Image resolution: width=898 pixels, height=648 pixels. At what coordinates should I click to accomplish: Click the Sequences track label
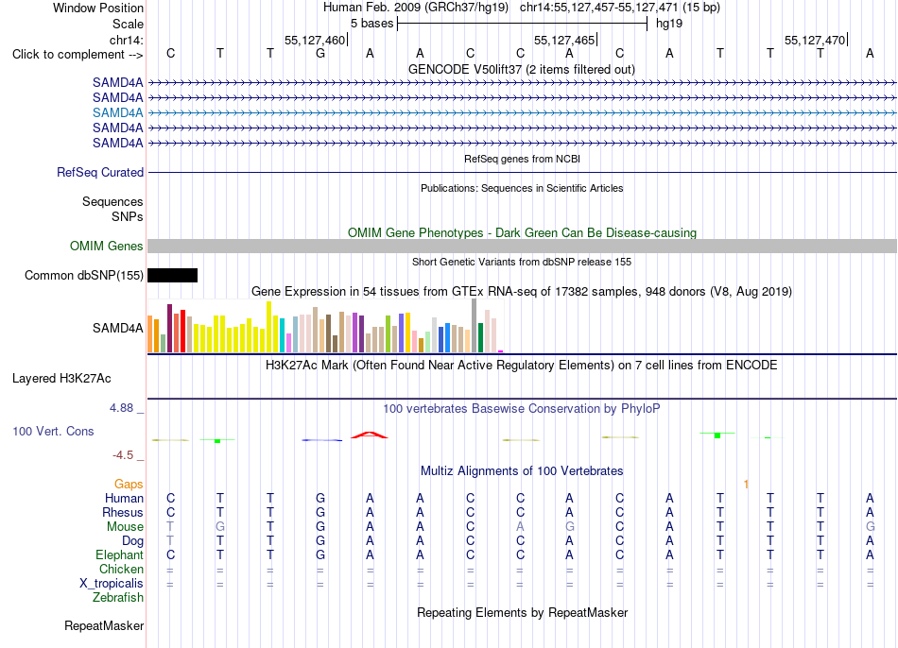click(112, 201)
